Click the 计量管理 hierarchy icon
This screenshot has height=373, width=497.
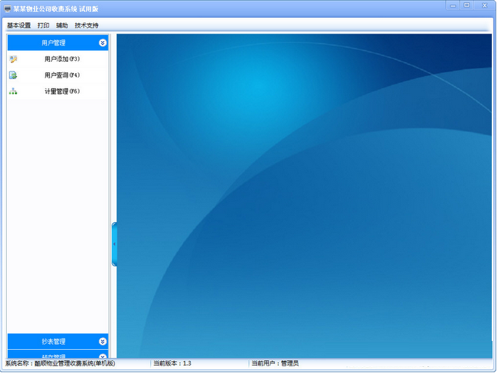[x=13, y=92]
